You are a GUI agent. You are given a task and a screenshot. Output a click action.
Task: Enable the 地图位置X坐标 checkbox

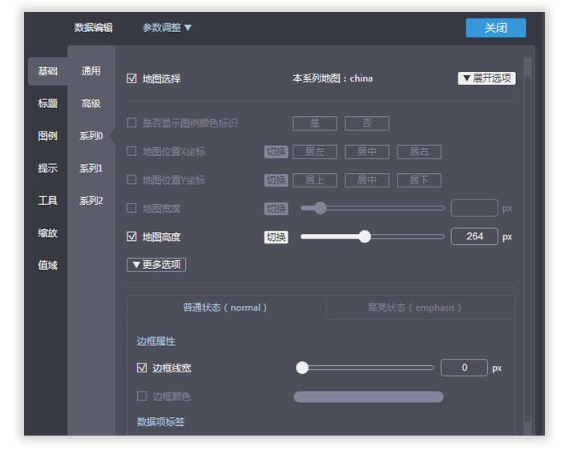(x=131, y=151)
